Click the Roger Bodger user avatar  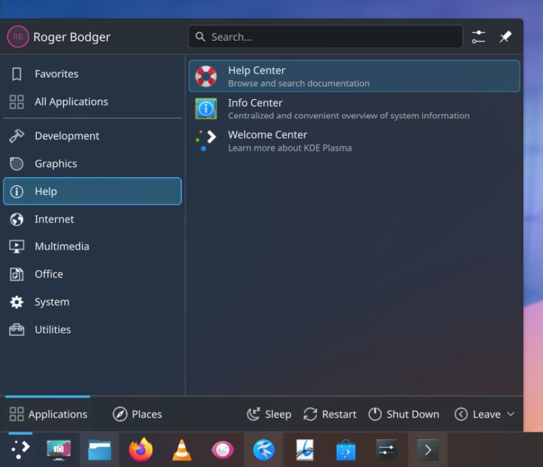click(x=18, y=37)
